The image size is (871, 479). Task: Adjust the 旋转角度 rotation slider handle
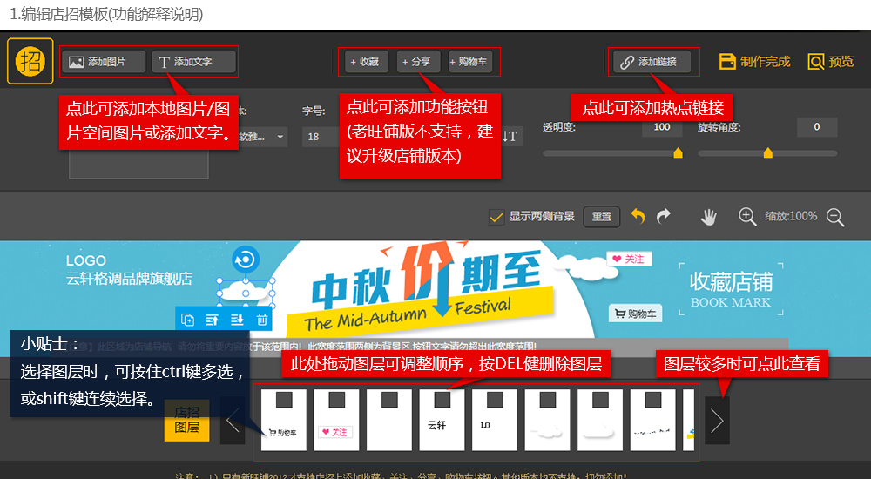pyautogui.click(x=768, y=152)
